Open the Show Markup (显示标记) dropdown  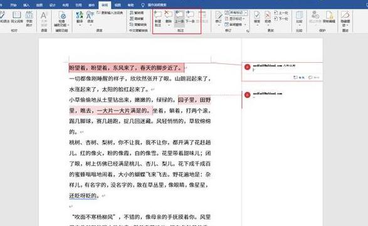point(234,19)
